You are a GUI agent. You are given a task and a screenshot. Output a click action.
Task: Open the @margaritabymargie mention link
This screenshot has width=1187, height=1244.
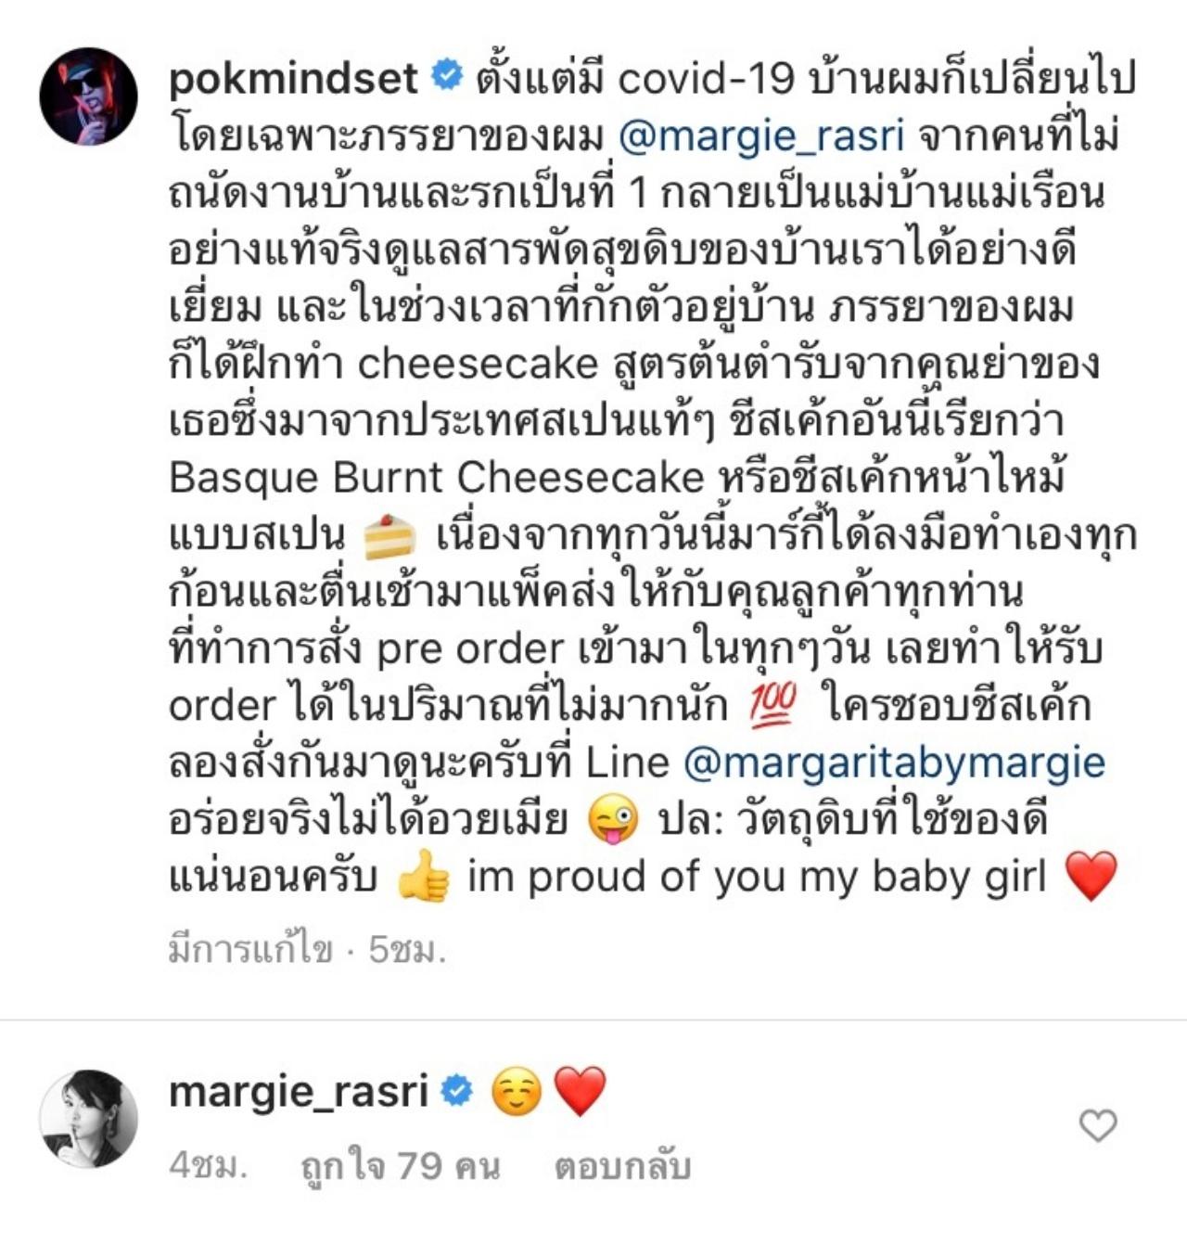tap(894, 763)
